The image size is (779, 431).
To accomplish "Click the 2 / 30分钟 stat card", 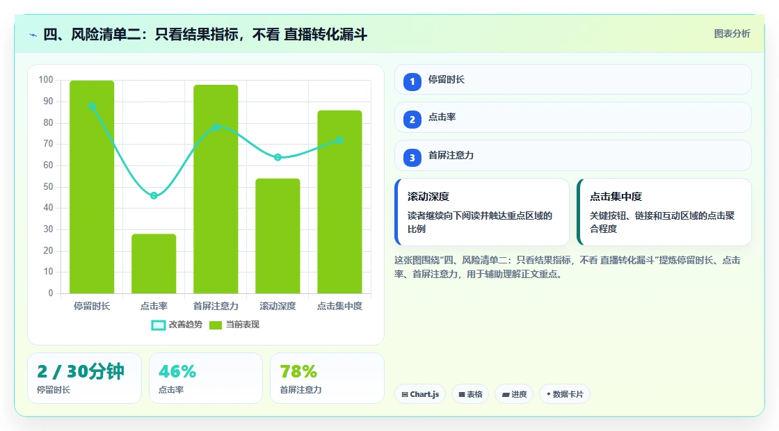I will pos(84,378).
